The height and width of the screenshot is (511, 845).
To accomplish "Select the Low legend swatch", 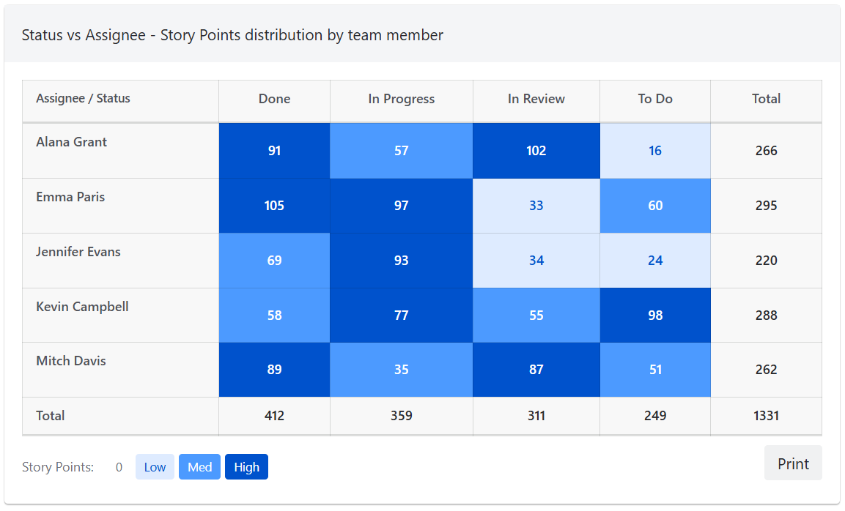I will point(155,467).
